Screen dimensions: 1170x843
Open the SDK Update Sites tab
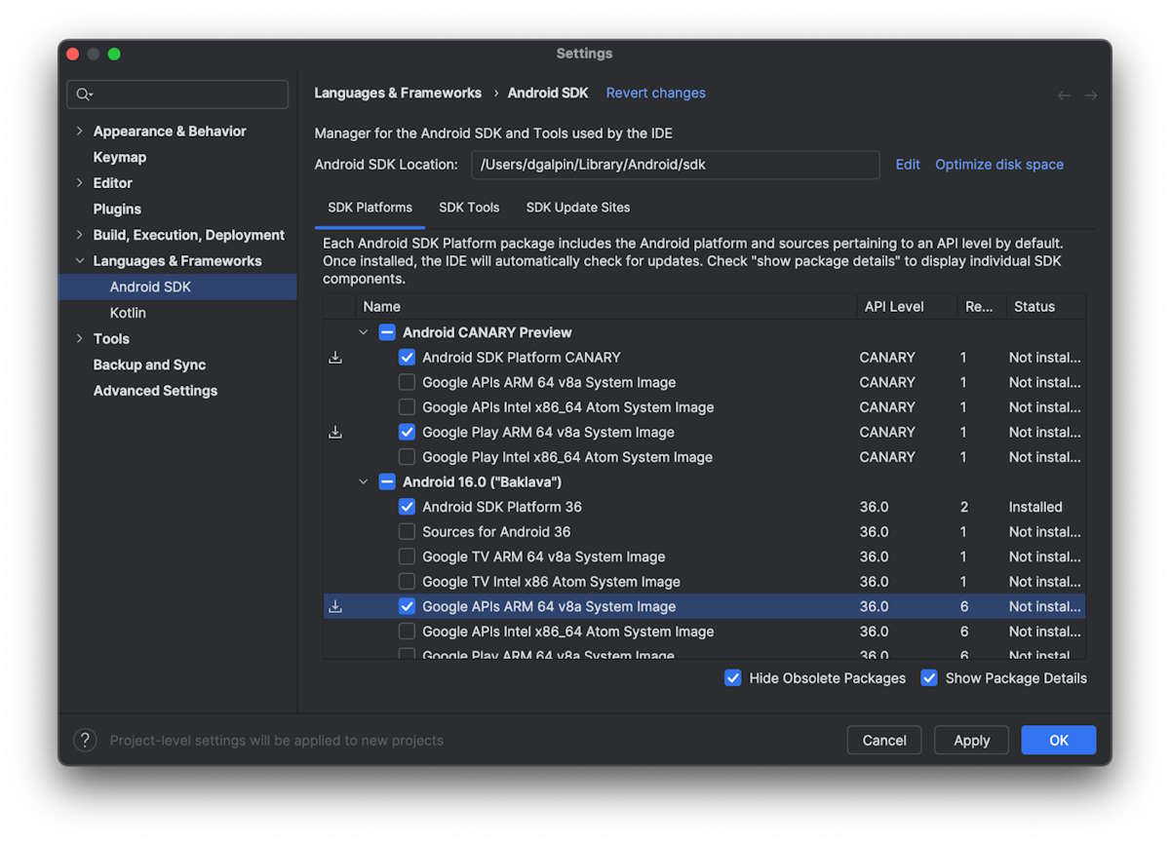coord(577,208)
